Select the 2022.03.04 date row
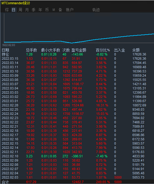The image size is (154, 184). tap(10, 88)
